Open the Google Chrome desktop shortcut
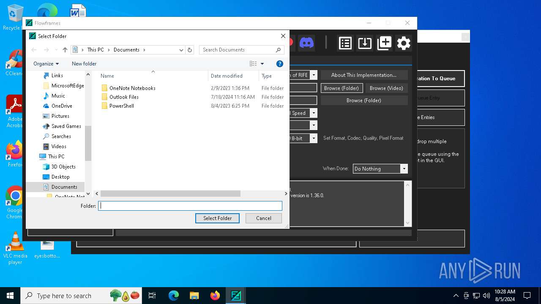 [15, 203]
